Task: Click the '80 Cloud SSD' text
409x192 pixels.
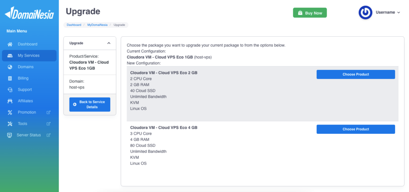Action: [x=143, y=146]
